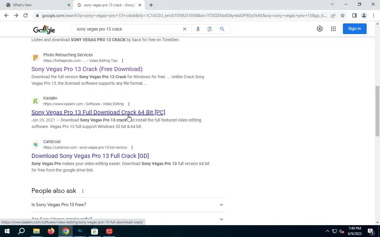380x237 pixels.
Task: Open Google quick settings gear
Action: [x=320, y=29]
